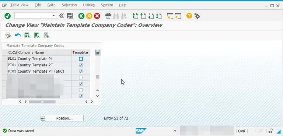Viewport: 283px width, 136px height.
Task: Click the generate shortcut icon
Action: click(178, 16)
